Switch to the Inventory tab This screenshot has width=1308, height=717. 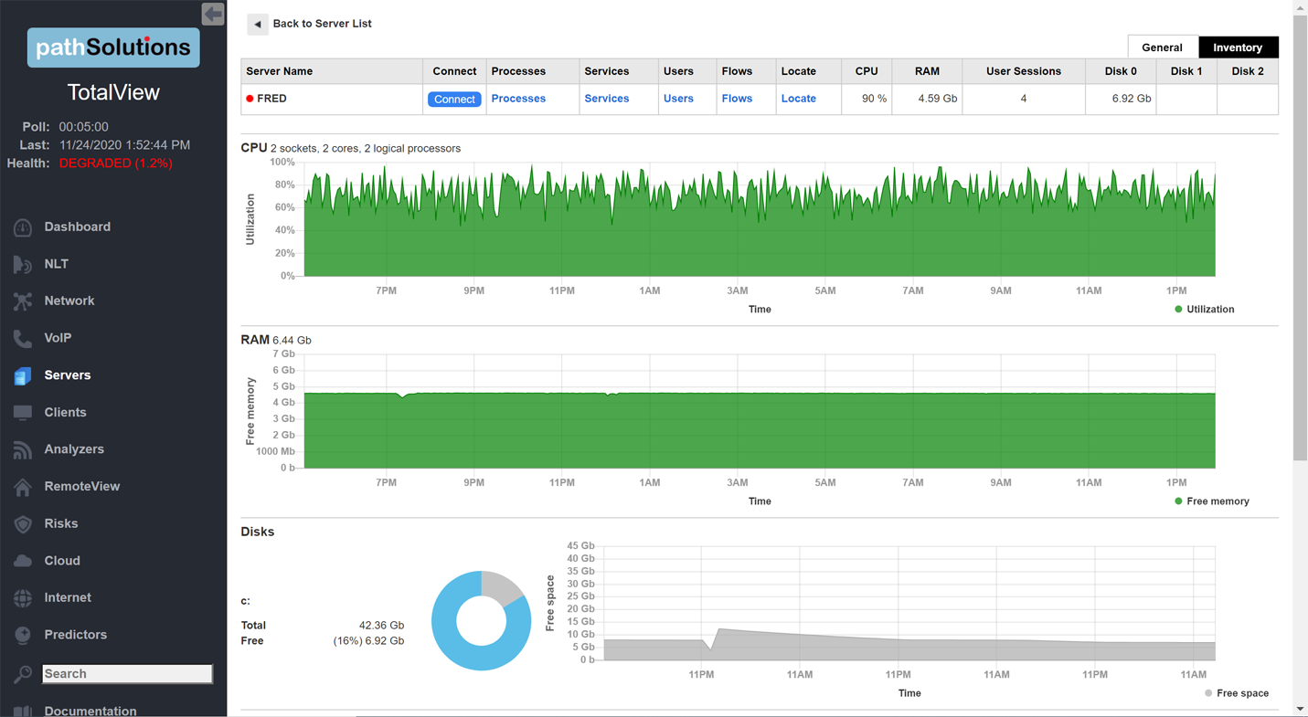1238,47
